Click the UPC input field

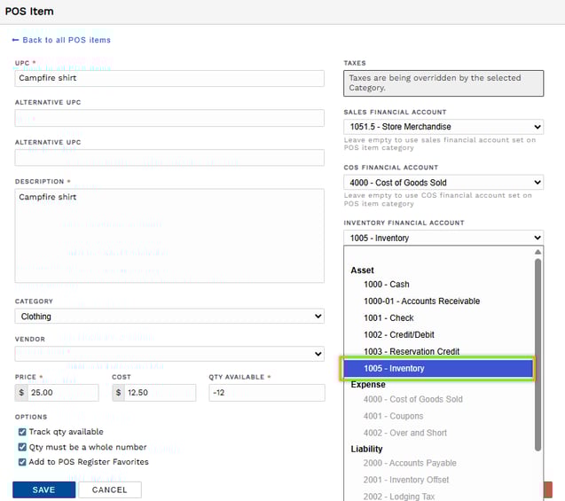point(169,78)
